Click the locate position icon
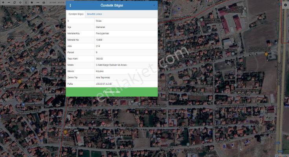Image resolution: width=289 pixels, height=157 pixels. (20, 2)
